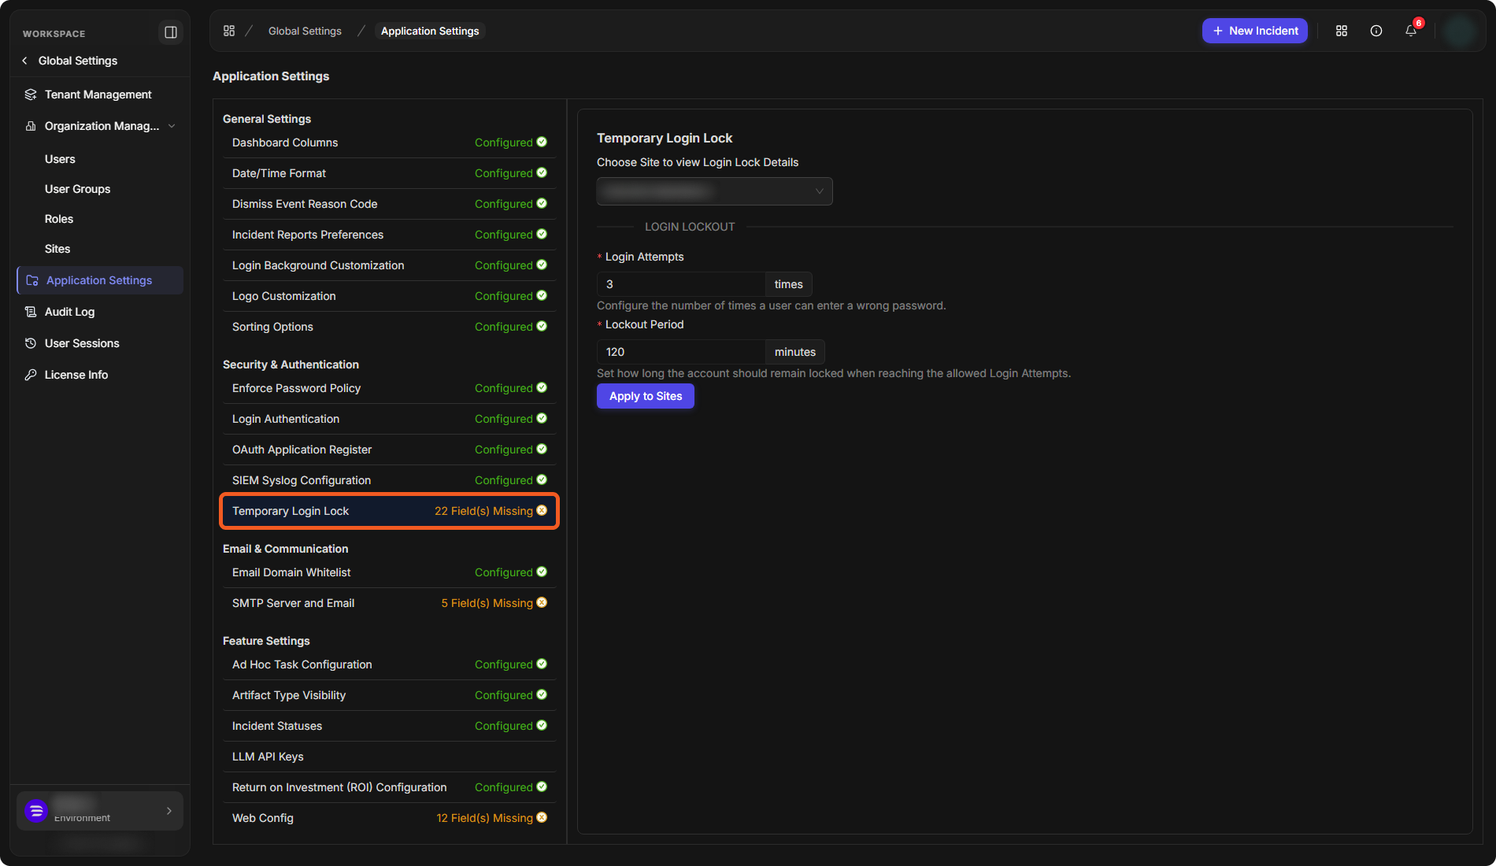Open SIEM Syslog Configuration setting
The image size is (1496, 866).
[x=389, y=480]
